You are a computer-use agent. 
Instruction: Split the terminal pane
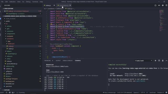[x=159, y=61]
